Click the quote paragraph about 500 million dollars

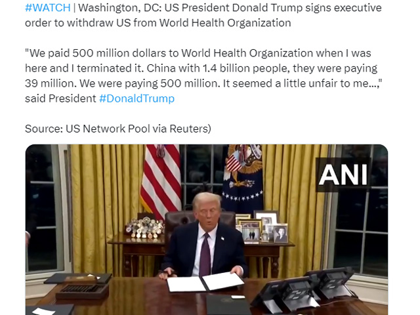click(203, 76)
